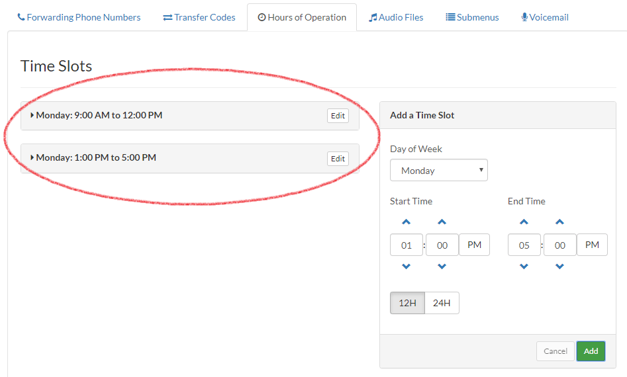Click the Time Slots heading
The height and width of the screenshot is (377, 627).
pos(56,66)
